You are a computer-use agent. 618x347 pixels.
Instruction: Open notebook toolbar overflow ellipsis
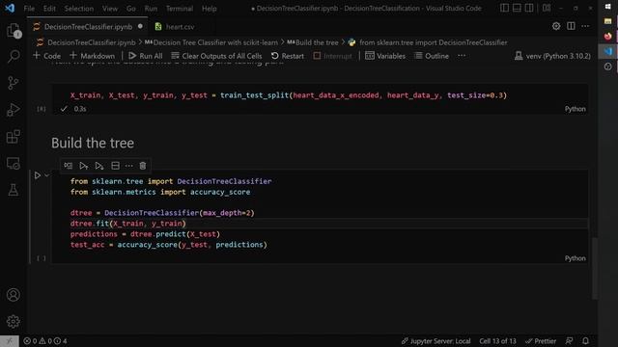pos(462,56)
